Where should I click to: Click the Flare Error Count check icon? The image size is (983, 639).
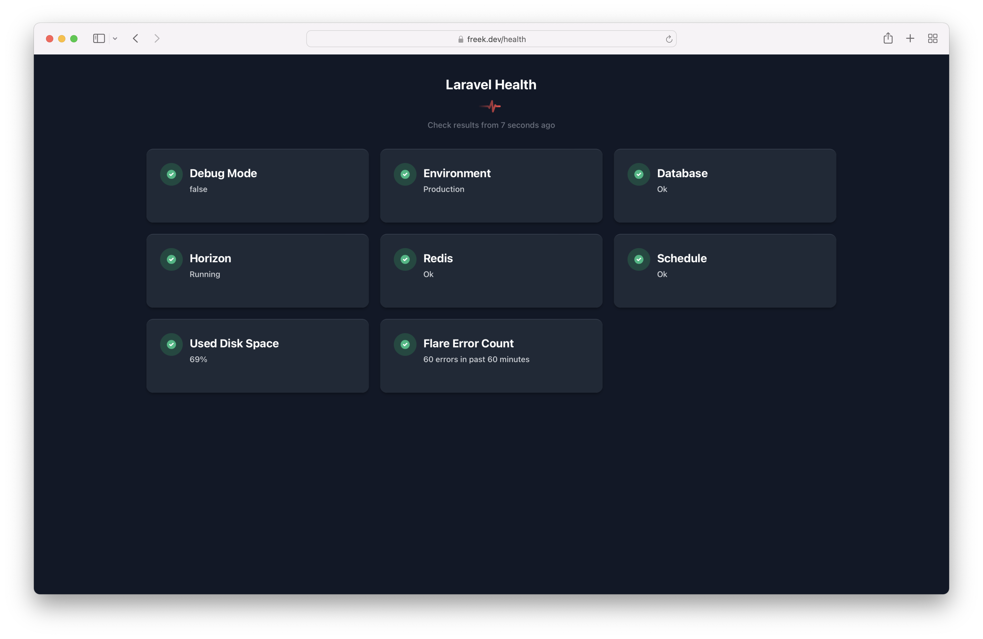coord(405,344)
